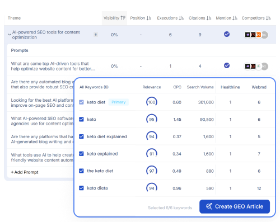Sort by Visibility column arrow icon
Viewport: 280px width, 222px height.
click(x=123, y=18)
